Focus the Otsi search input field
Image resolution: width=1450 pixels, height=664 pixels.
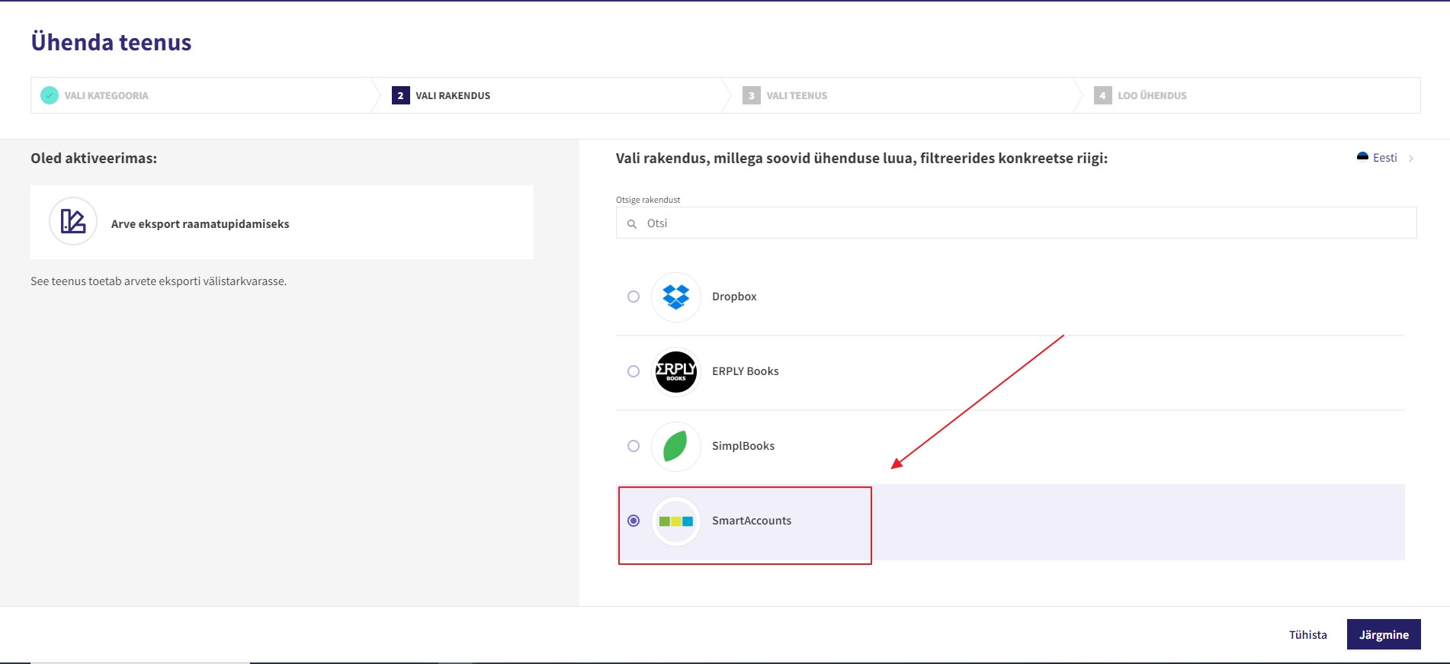pos(1016,223)
